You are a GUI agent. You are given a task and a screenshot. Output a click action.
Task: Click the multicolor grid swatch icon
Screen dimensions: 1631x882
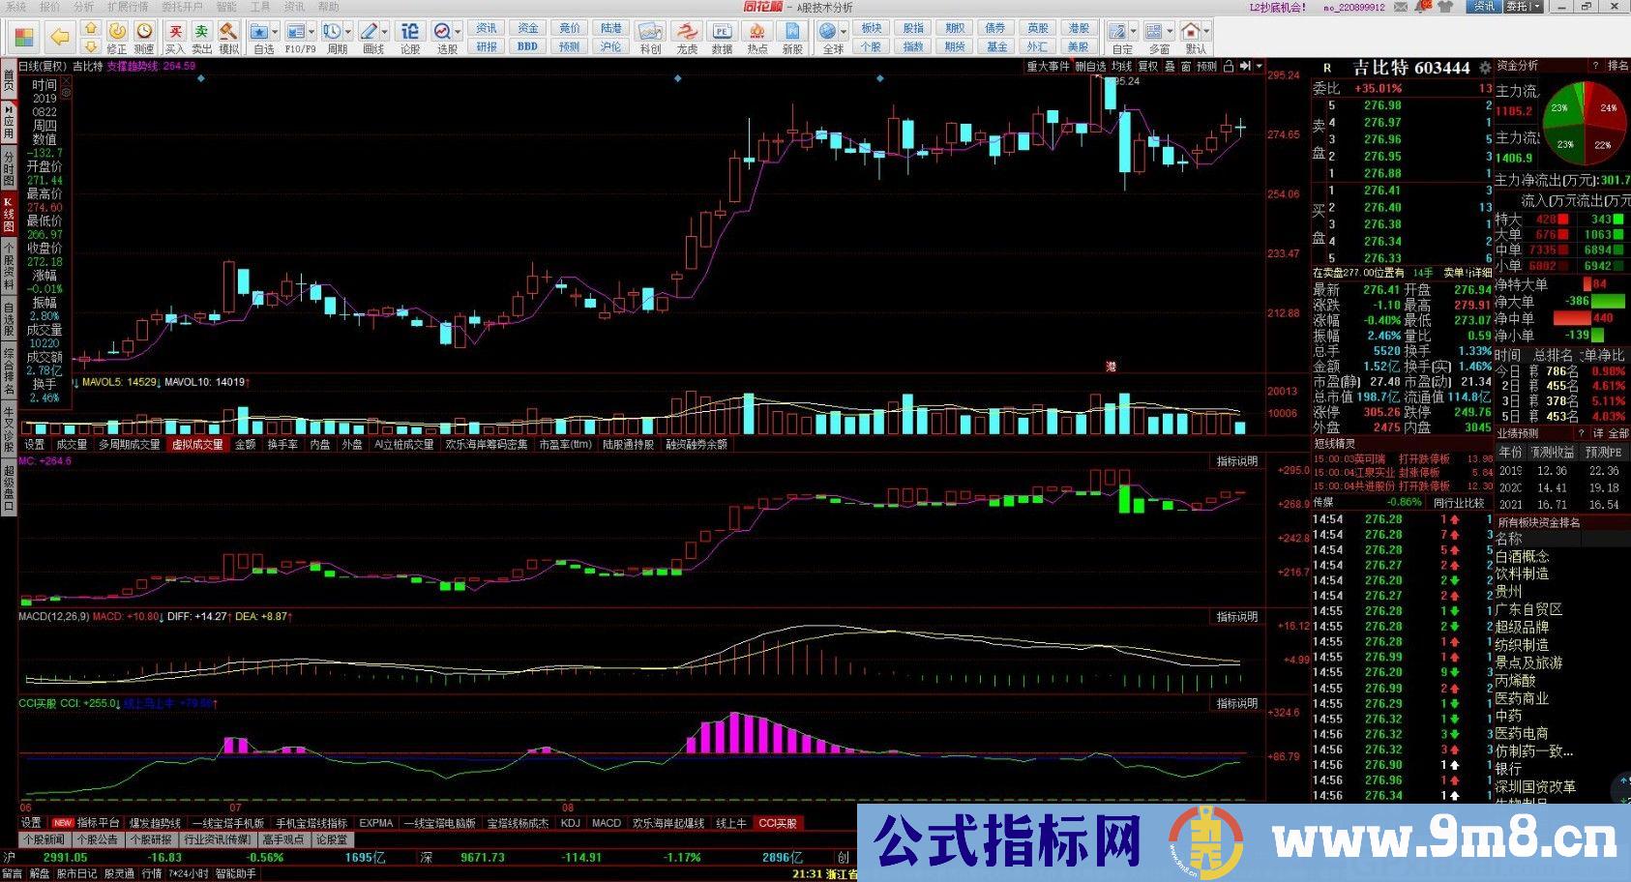coord(25,38)
